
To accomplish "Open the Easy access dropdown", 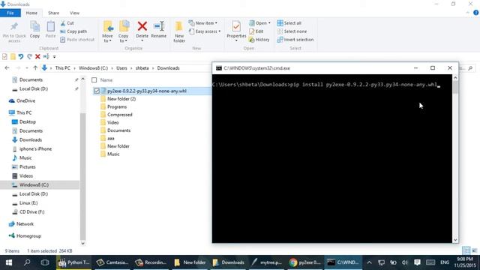I will click(205, 31).
